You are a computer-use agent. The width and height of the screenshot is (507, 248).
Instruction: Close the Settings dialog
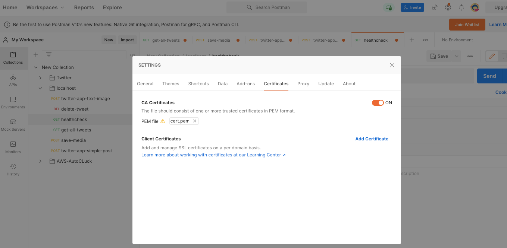click(x=392, y=65)
